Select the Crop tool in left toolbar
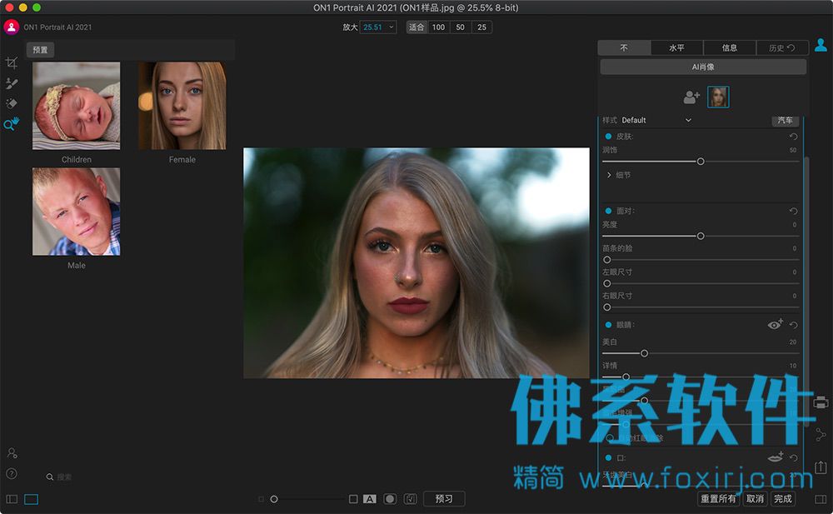833x514 pixels. pyautogui.click(x=11, y=62)
